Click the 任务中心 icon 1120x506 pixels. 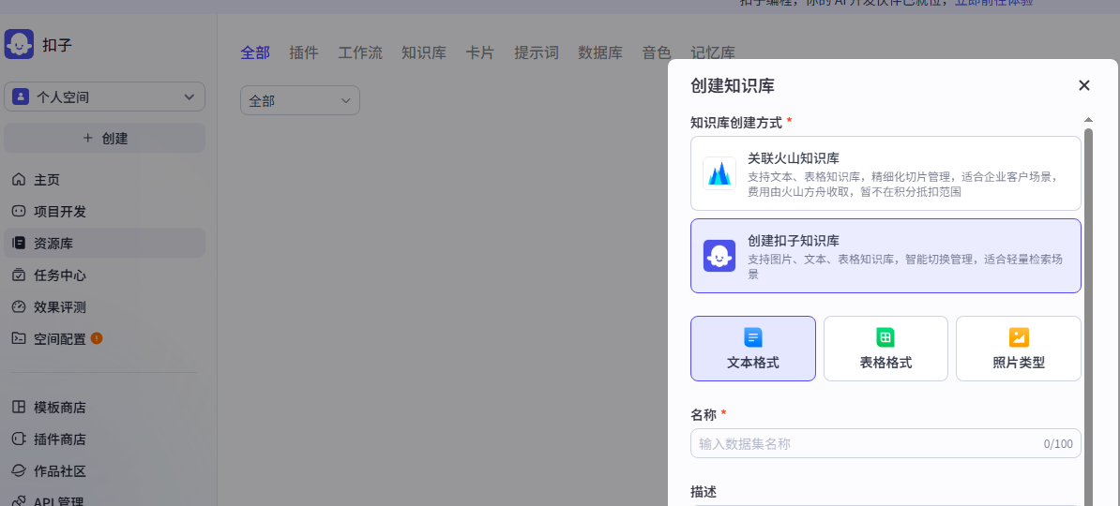coord(20,275)
